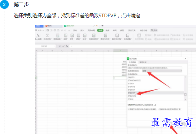Click the formula bar input area
The height and width of the screenshot is (134, 196).
133,46
